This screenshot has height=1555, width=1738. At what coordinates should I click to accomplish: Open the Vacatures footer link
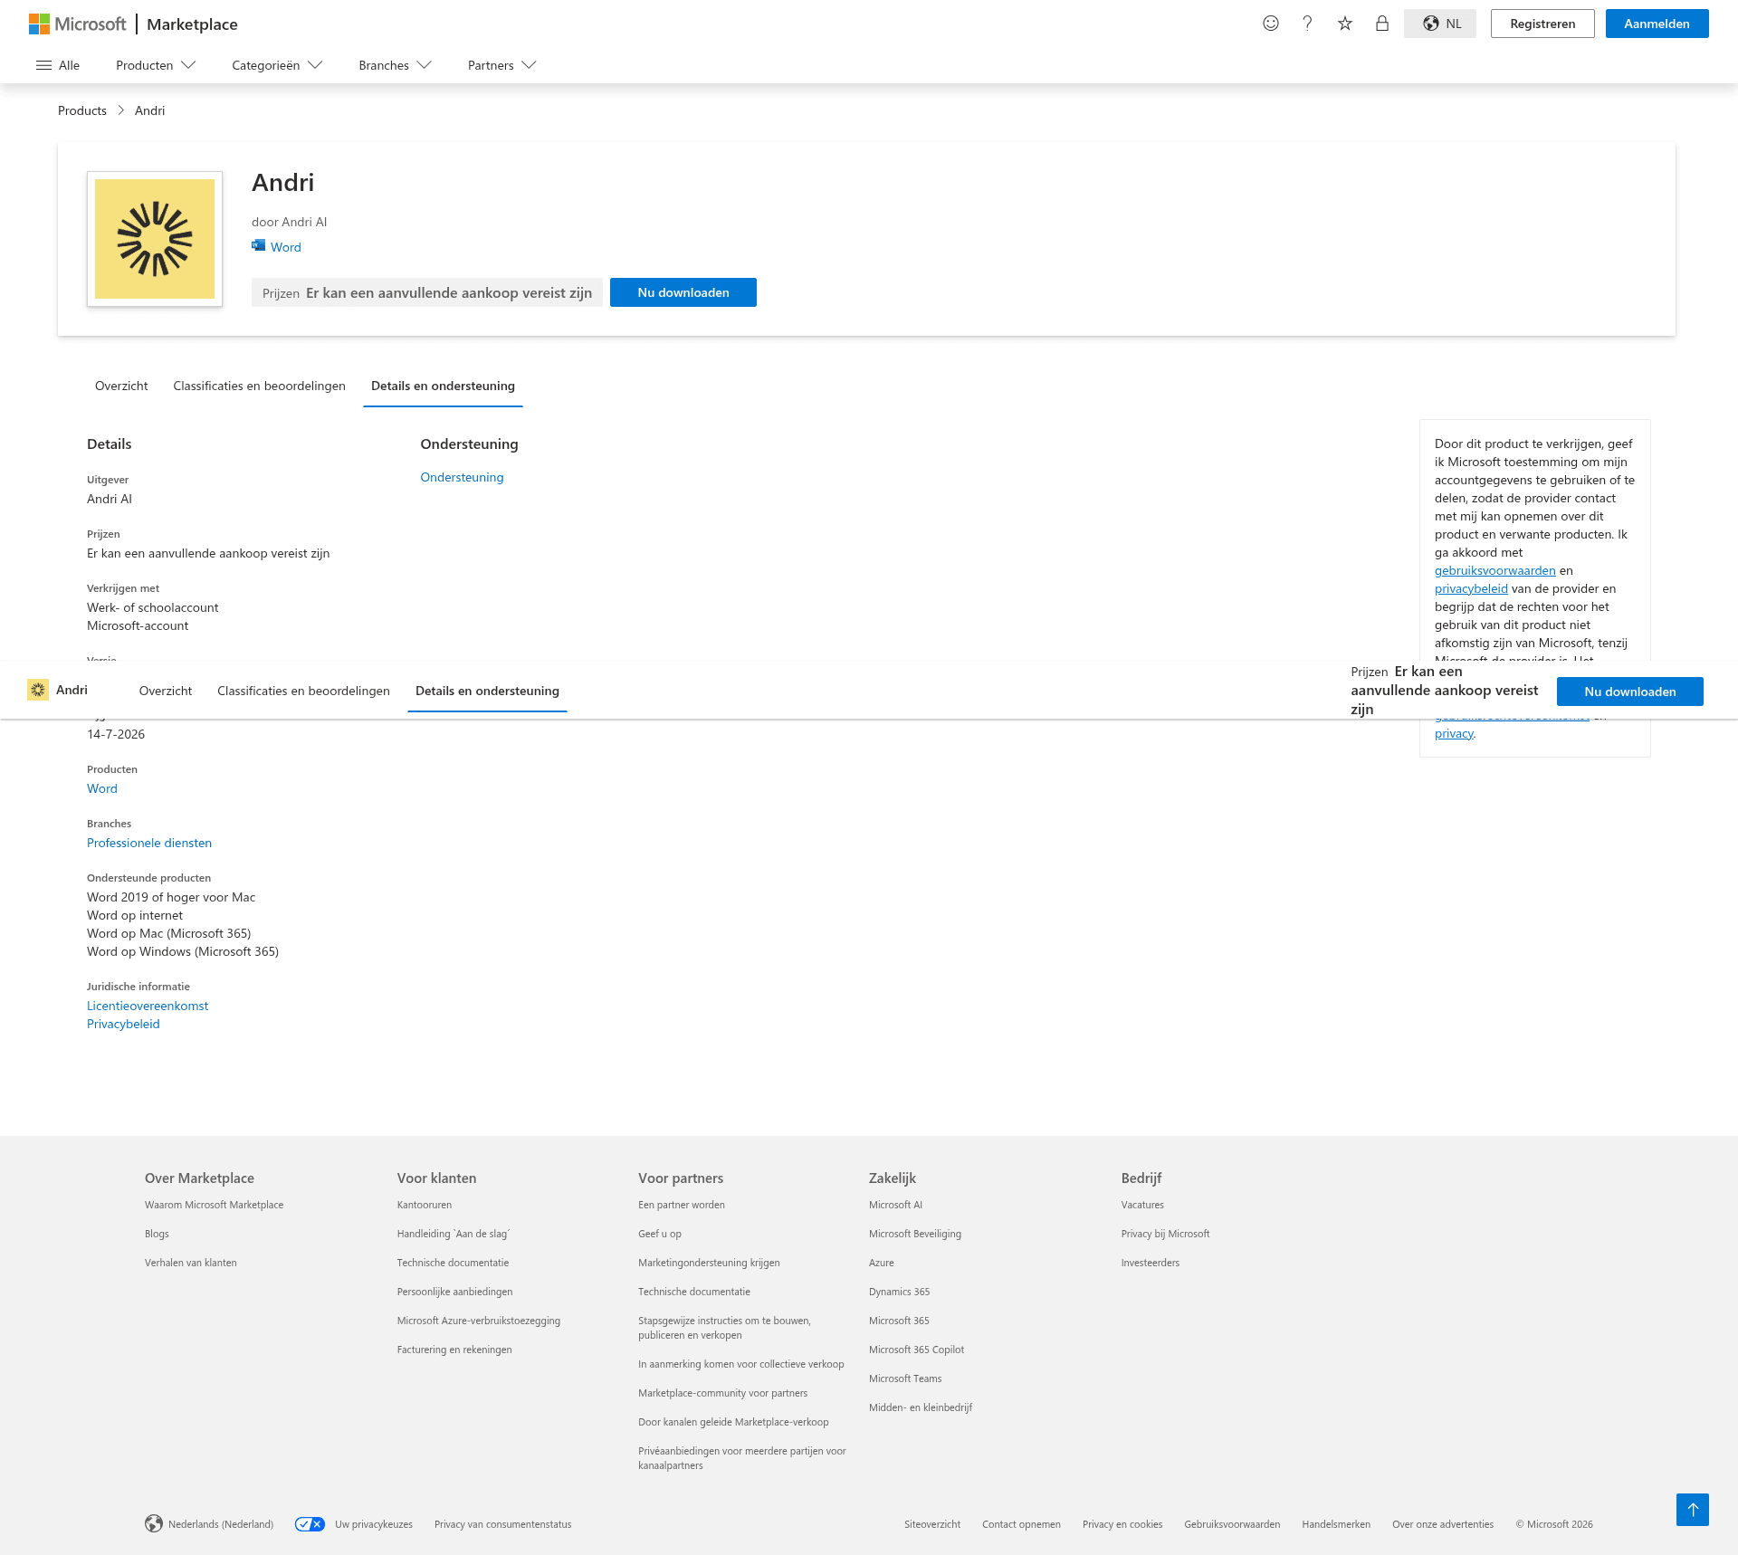1142,1205
